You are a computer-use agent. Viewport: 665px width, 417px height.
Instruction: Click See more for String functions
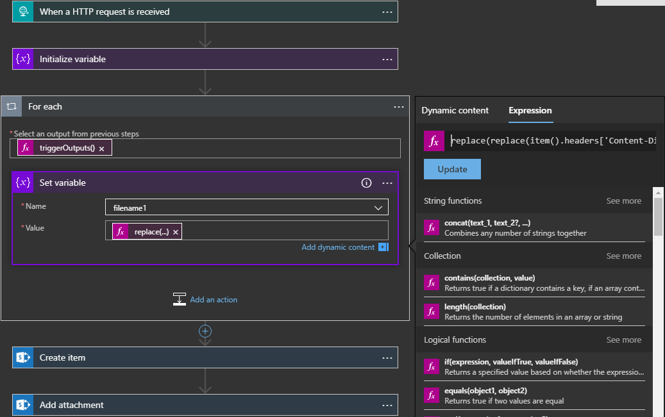[x=623, y=201]
